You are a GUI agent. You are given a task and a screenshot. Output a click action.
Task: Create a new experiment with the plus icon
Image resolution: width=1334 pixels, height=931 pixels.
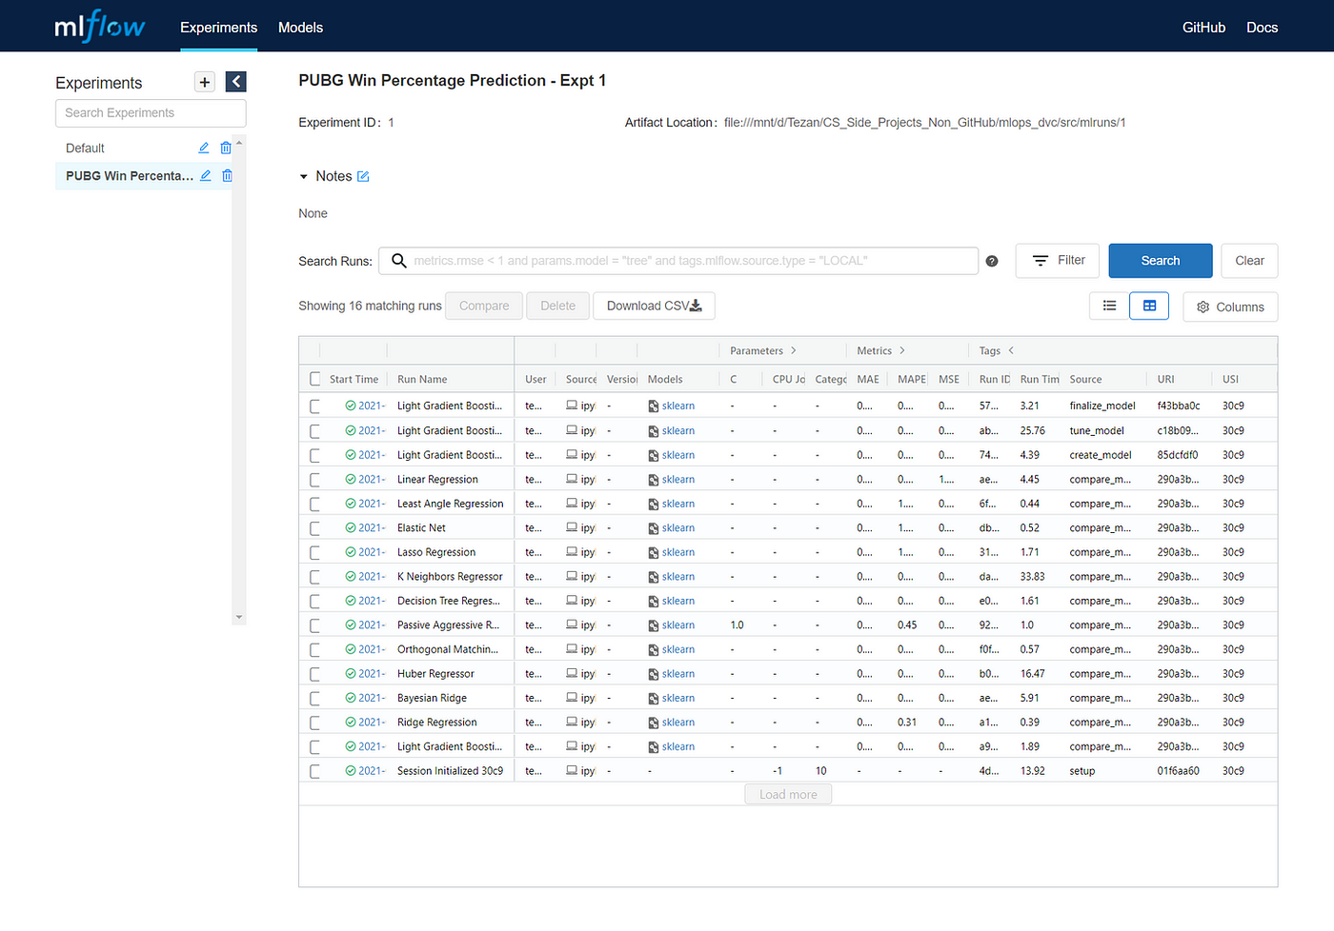(204, 82)
